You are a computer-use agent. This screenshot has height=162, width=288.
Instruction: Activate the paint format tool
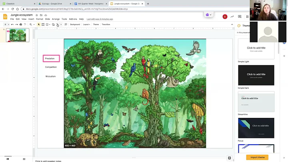point(25,24)
